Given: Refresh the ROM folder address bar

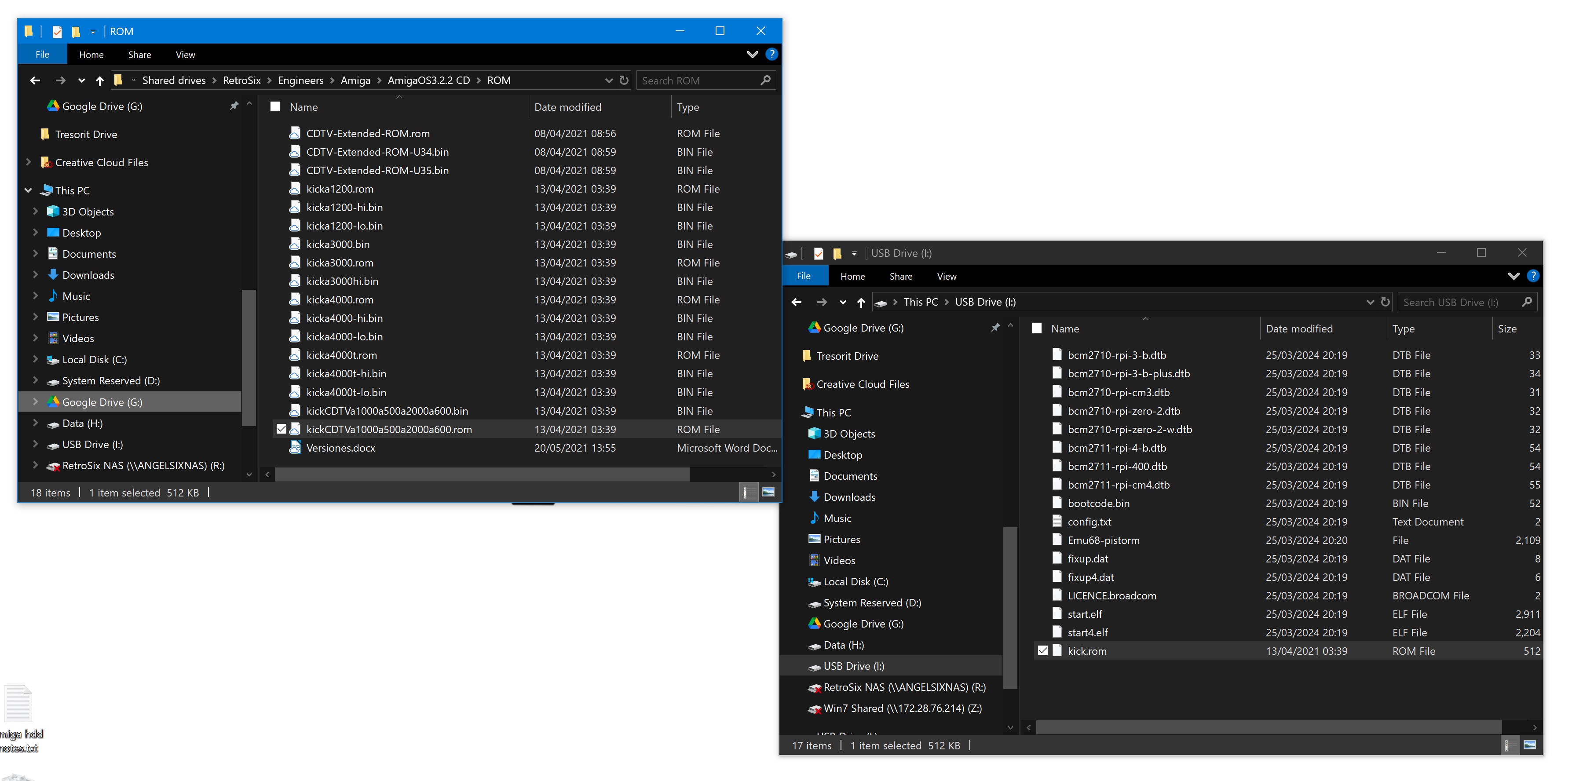Looking at the screenshot, I should 624,80.
